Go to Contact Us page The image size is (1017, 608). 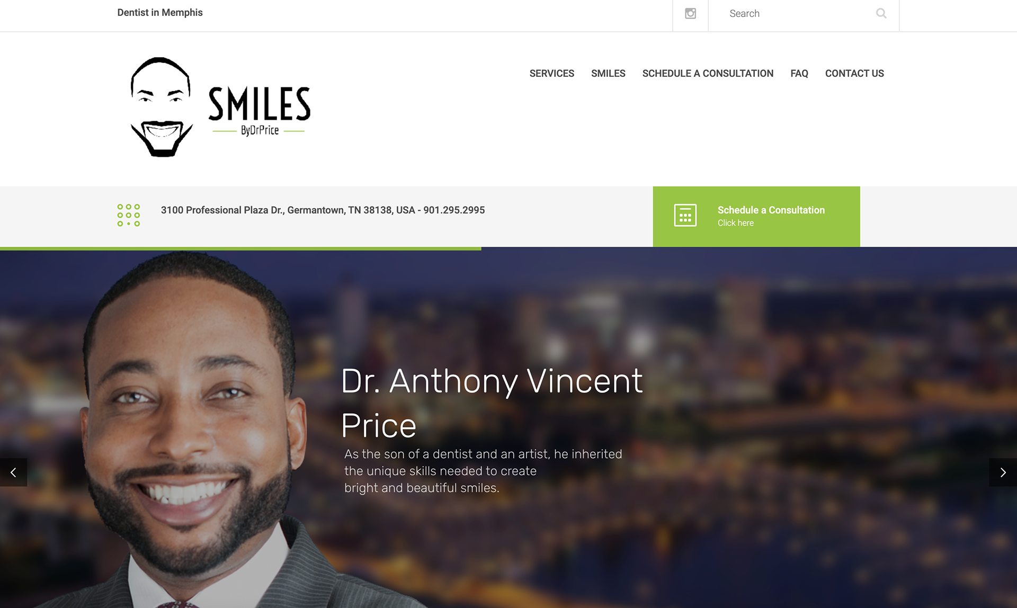click(x=854, y=74)
